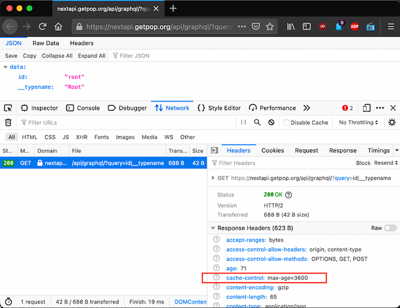Open the No Throttling dropdown
400x308 pixels.
[x=358, y=122]
